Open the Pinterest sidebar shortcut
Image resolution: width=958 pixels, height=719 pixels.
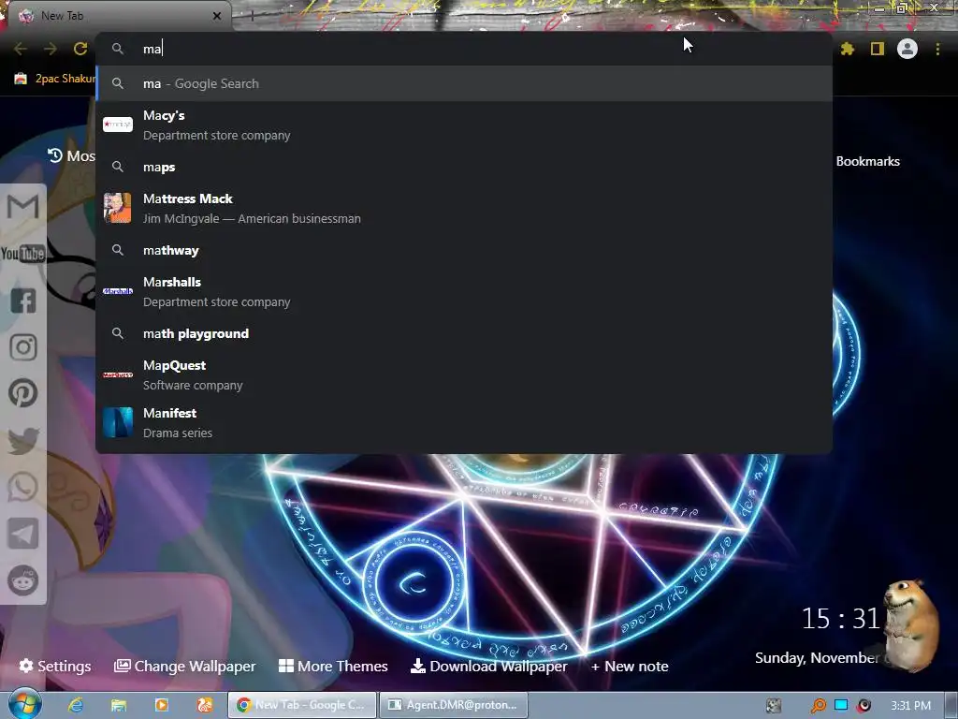point(23,393)
